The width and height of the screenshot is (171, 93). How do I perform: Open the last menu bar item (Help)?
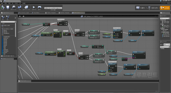24,3
